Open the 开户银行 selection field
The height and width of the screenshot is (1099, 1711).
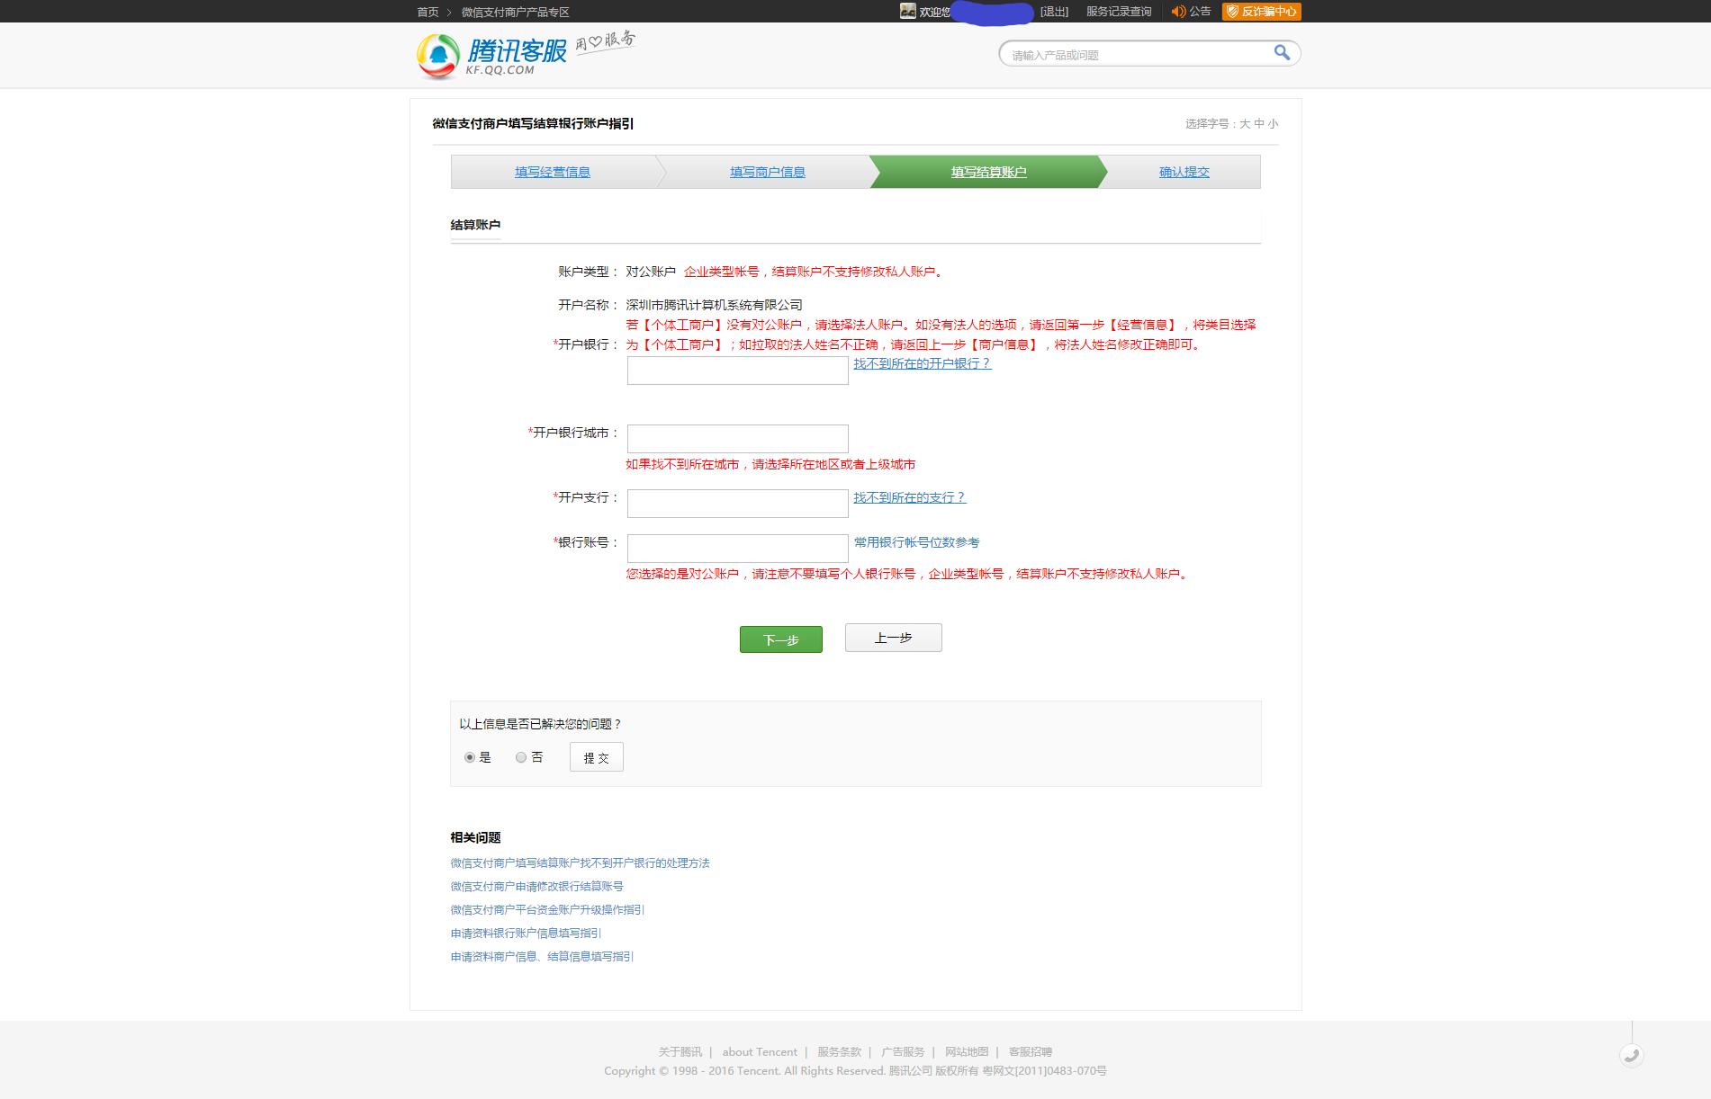(x=736, y=369)
